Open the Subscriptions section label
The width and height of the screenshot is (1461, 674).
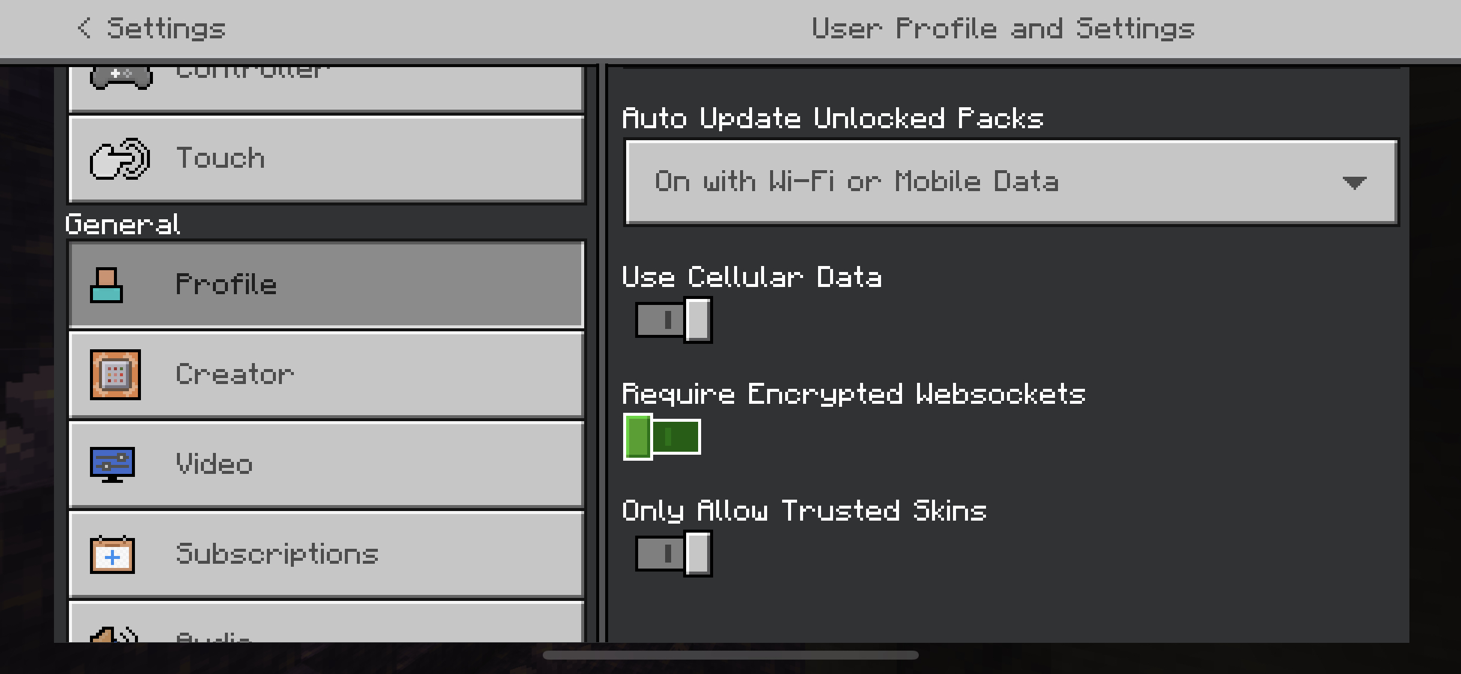point(277,554)
